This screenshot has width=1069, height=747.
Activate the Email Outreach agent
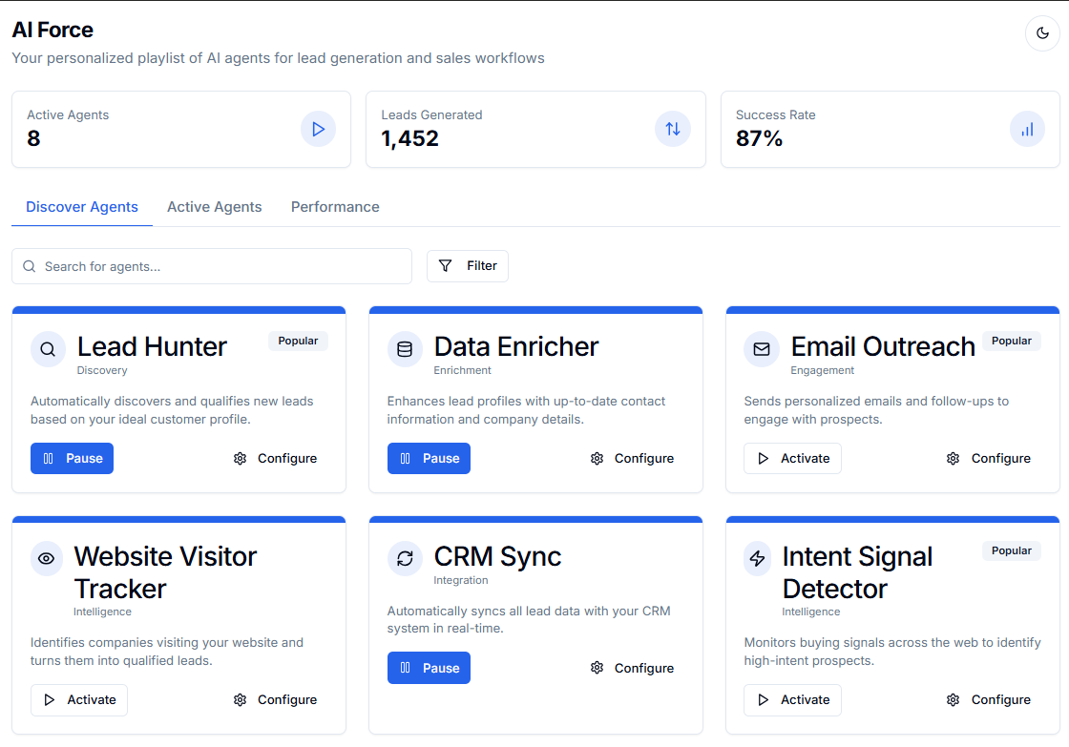792,458
